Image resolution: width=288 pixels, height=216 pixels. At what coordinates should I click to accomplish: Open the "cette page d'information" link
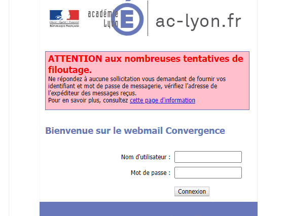[162, 100]
